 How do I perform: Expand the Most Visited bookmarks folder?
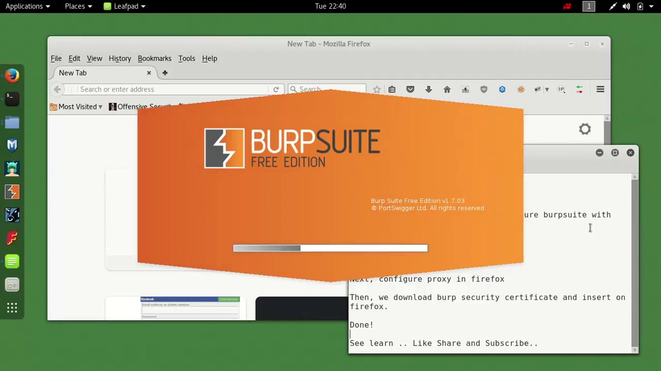point(76,107)
